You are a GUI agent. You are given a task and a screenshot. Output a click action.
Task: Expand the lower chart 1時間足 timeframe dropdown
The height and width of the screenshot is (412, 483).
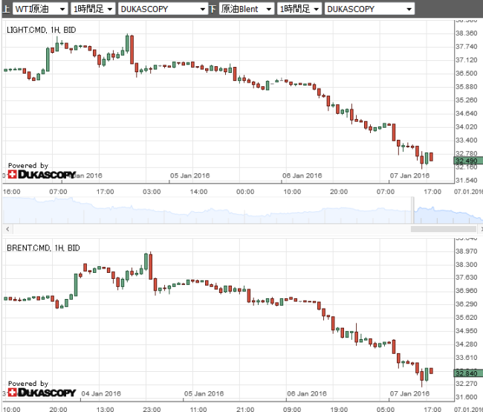pos(299,9)
